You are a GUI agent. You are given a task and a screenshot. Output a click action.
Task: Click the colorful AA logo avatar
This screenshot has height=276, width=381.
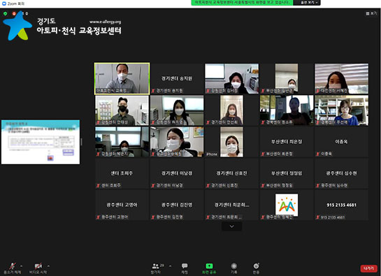pyautogui.click(x=287, y=205)
